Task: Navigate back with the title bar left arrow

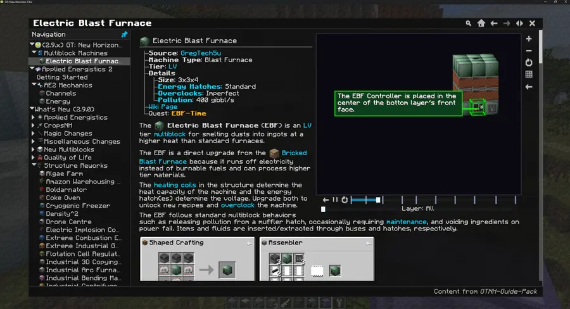Action: point(493,23)
